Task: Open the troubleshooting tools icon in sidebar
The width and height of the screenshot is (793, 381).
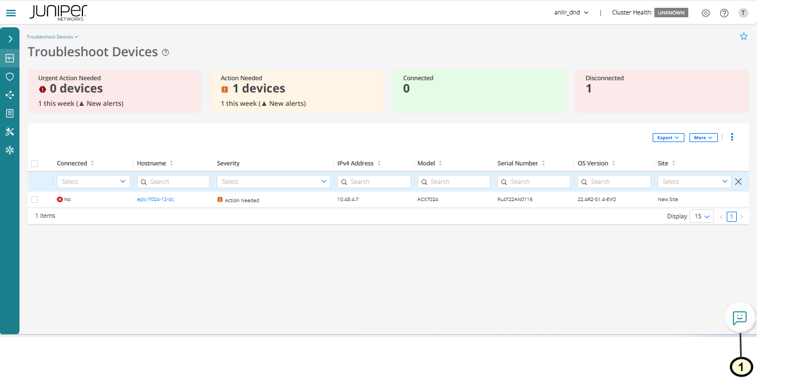Action: (x=10, y=131)
